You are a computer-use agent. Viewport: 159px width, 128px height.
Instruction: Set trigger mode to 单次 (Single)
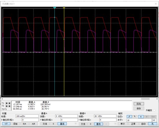point(123,124)
